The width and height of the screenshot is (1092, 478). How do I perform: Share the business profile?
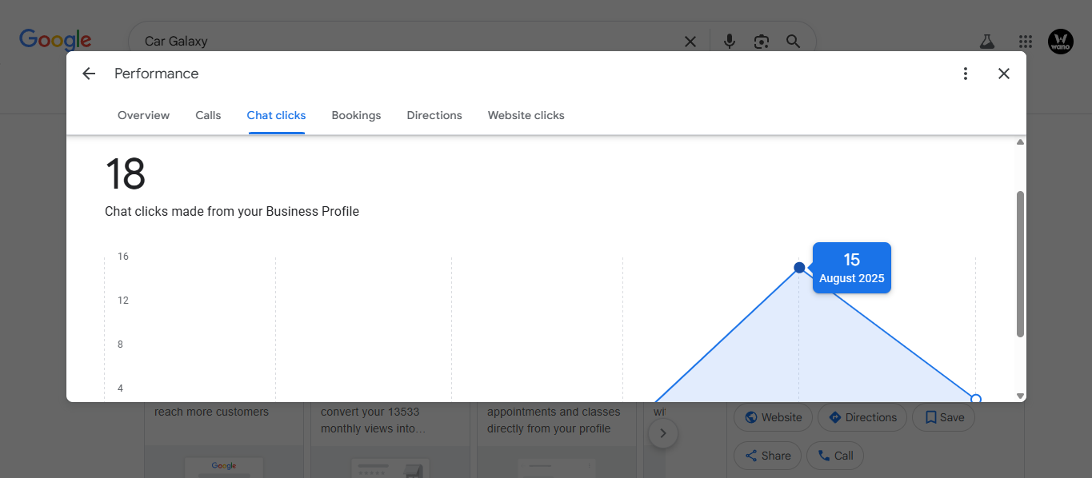(767, 456)
